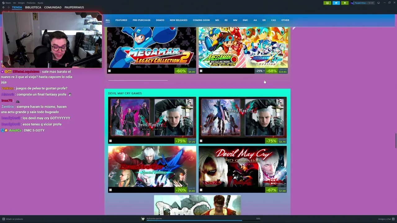The width and height of the screenshot is (397, 223).
Task: Click the -68% $19.61 price tag
Action: coord(276,71)
